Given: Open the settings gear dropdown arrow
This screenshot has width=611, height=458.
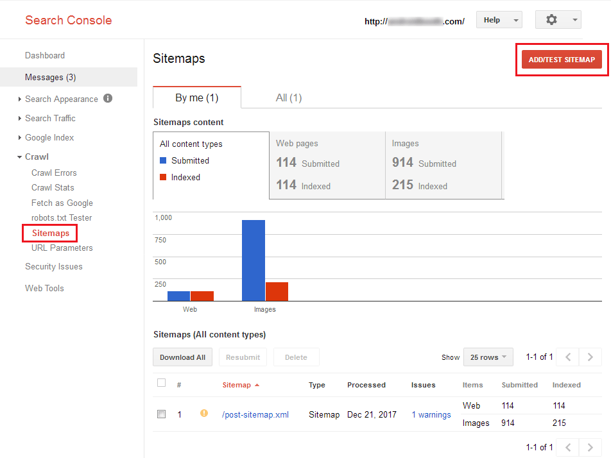Looking at the screenshot, I should 575,20.
